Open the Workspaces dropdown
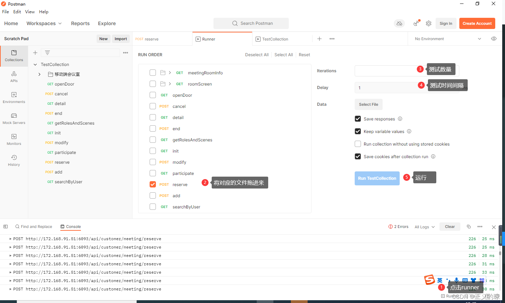Image resolution: width=505 pixels, height=303 pixels. pyautogui.click(x=44, y=23)
